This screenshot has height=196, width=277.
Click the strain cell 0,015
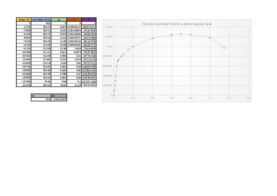pos(74,60)
